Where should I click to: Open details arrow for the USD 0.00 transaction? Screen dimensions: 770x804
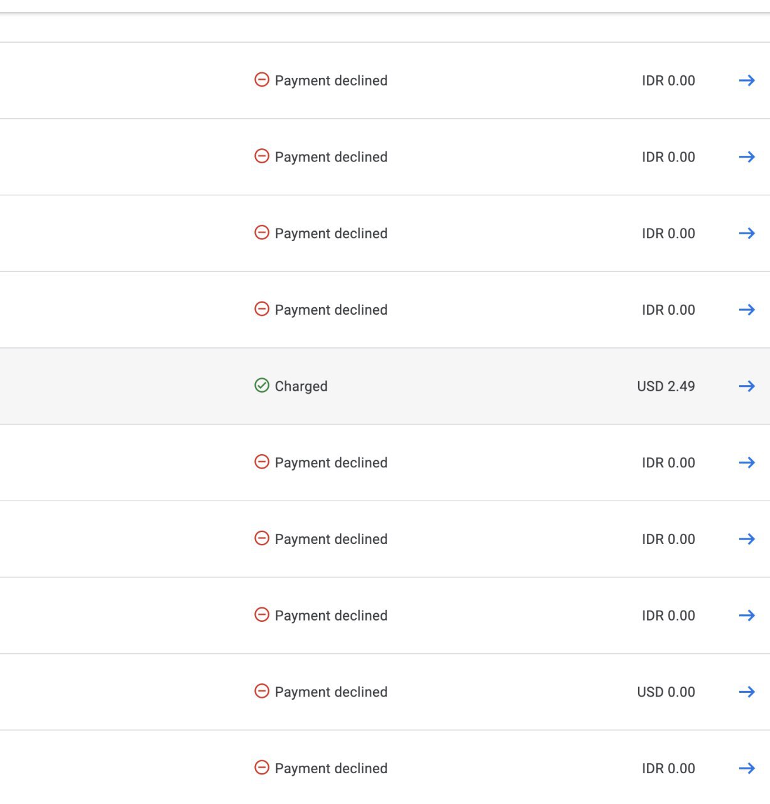[747, 692]
